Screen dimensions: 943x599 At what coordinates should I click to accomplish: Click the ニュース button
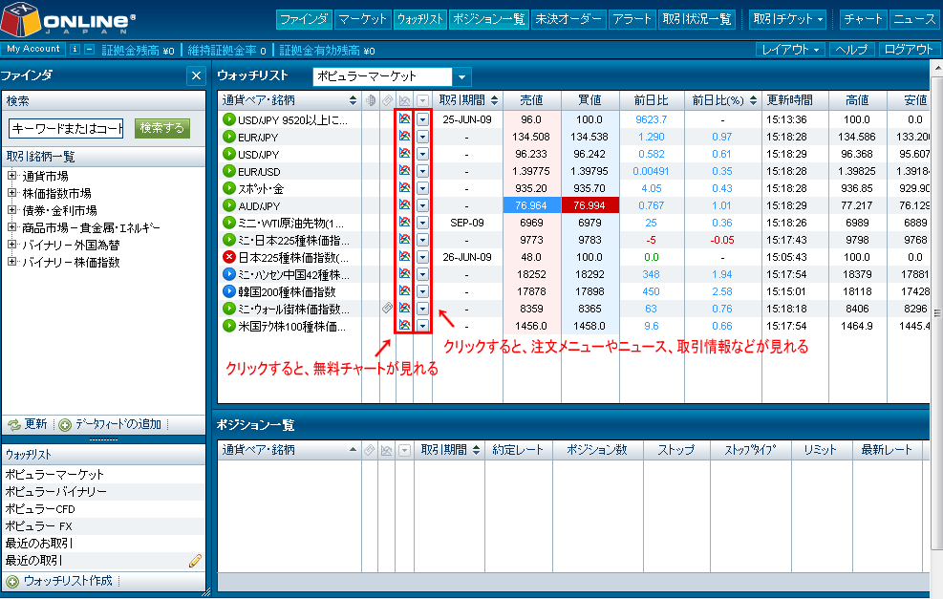pyautogui.click(x=913, y=19)
